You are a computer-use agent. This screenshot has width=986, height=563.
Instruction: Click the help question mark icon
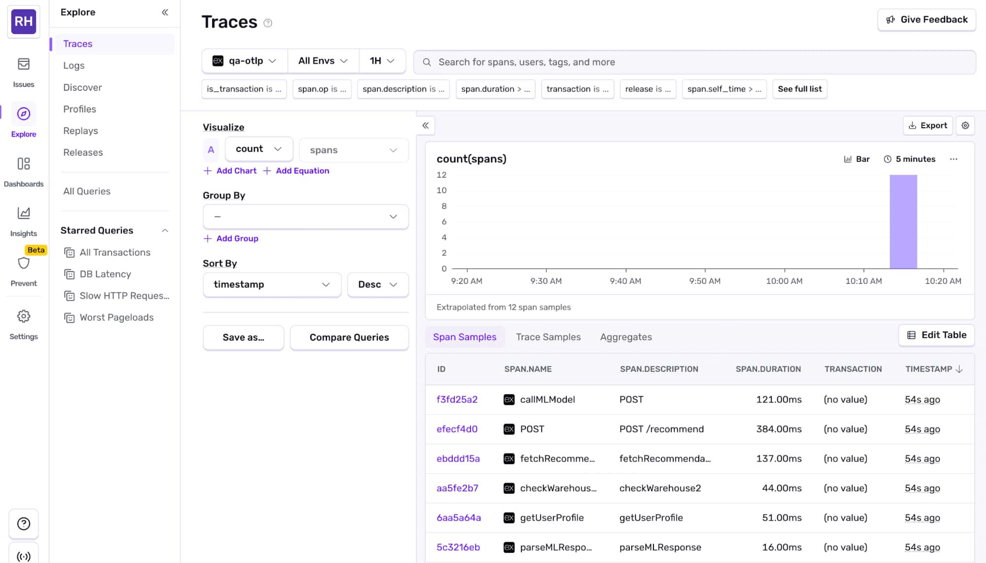pyautogui.click(x=23, y=524)
